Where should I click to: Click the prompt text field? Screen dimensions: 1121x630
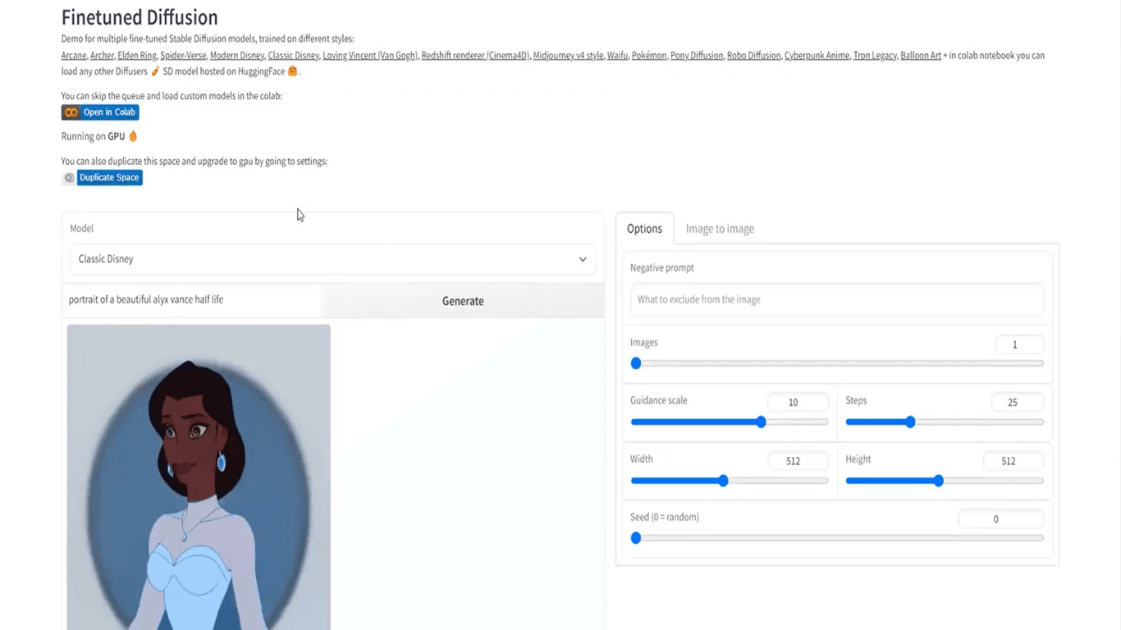point(193,300)
